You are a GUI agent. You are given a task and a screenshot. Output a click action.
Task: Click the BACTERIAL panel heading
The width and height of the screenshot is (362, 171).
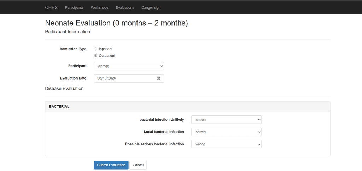click(59, 106)
